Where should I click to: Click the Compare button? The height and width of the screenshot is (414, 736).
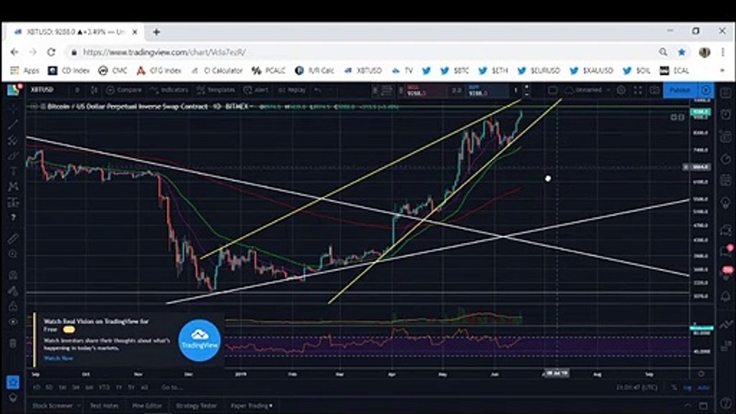[x=124, y=90]
